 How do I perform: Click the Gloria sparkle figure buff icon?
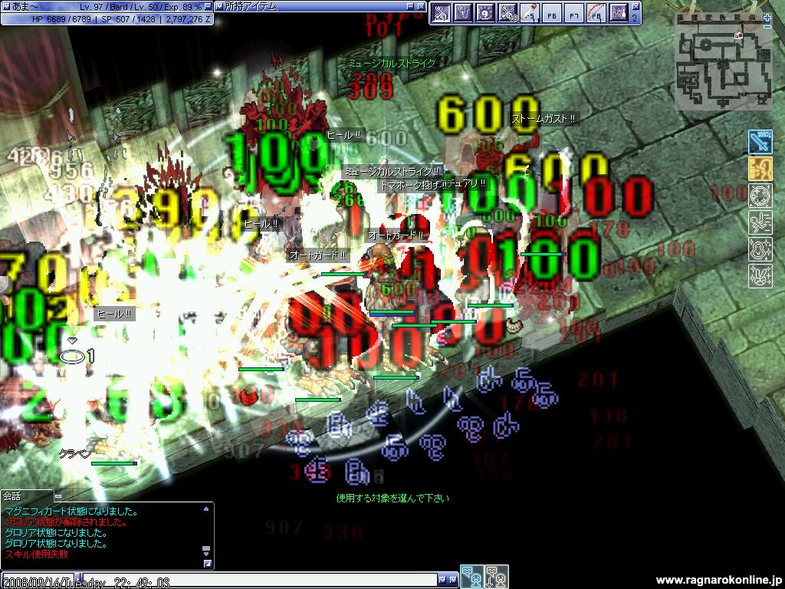click(x=760, y=249)
